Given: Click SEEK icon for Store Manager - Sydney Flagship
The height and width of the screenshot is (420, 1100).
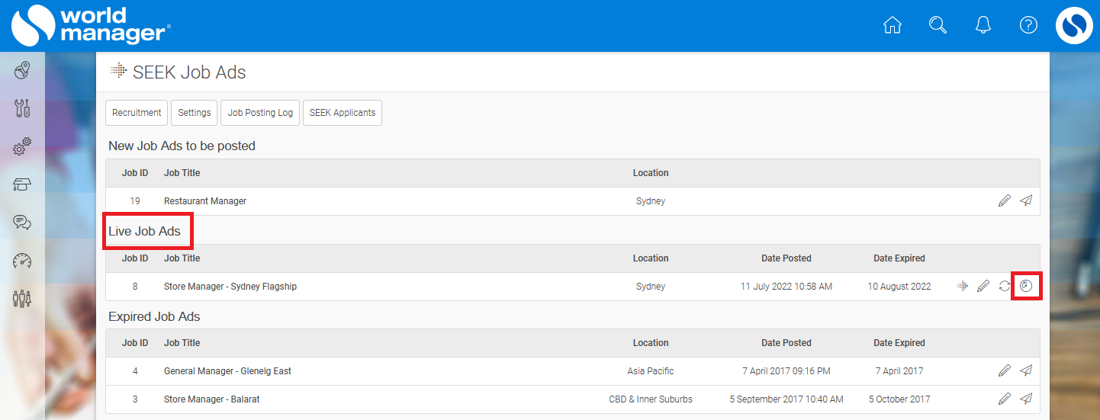Looking at the screenshot, I should [963, 287].
